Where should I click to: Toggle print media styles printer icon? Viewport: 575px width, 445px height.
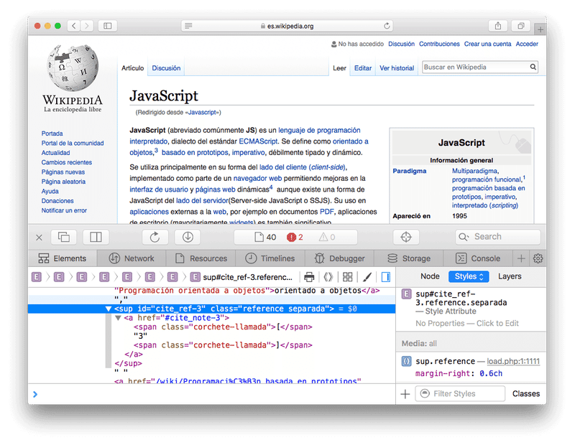pyautogui.click(x=309, y=277)
